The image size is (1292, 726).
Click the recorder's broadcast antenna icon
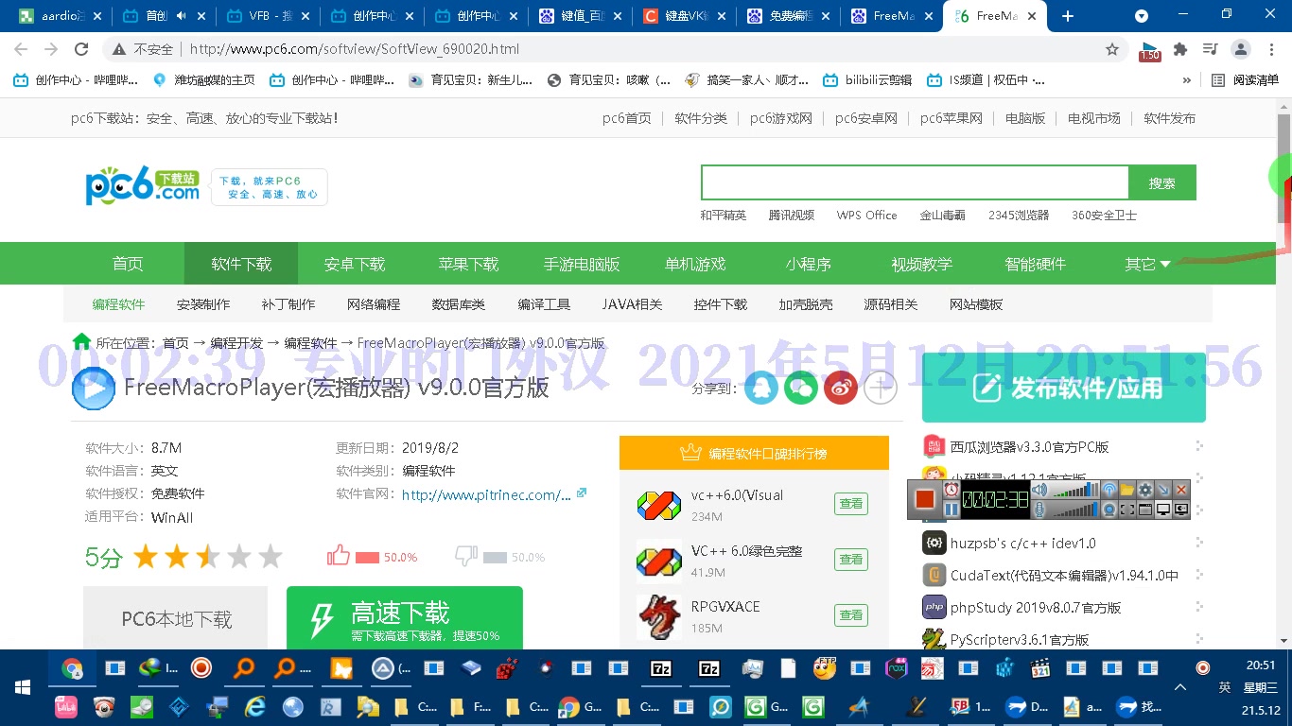[x=1109, y=490]
